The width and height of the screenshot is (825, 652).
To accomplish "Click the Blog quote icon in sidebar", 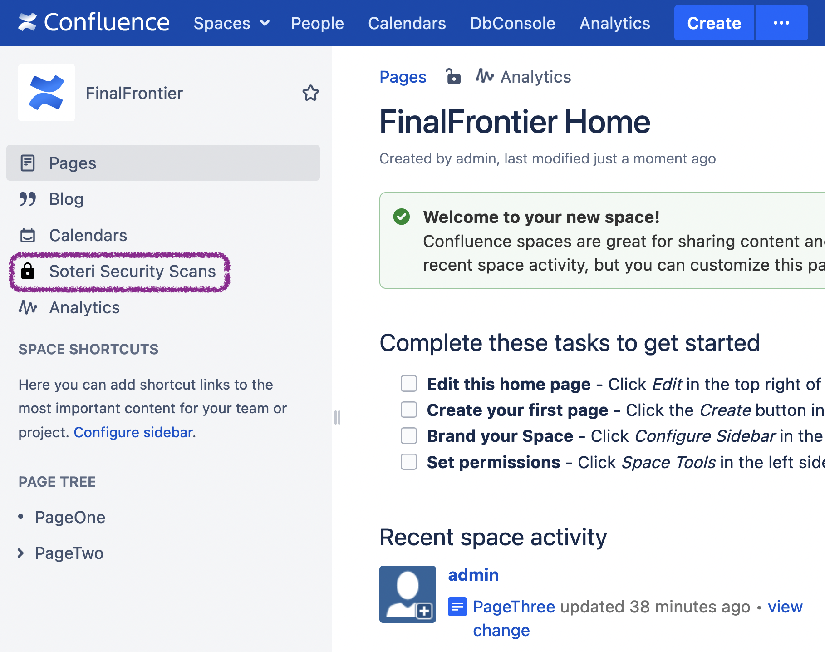I will point(28,199).
